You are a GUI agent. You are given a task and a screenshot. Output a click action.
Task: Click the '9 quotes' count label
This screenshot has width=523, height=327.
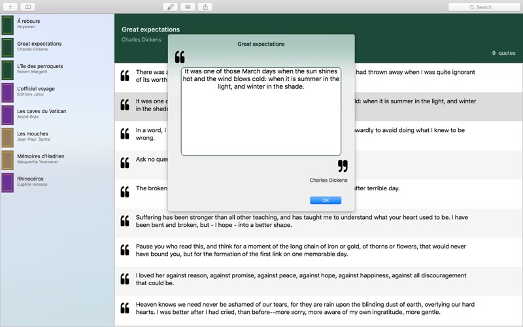pyautogui.click(x=503, y=53)
